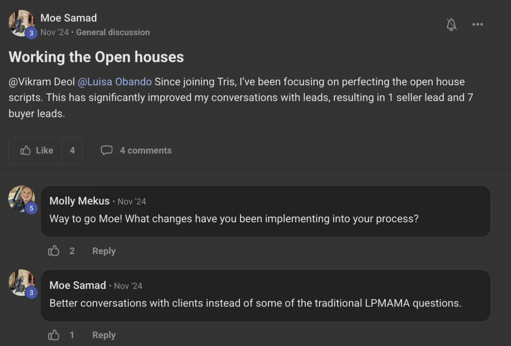Reply to Moe Samad's comment
This screenshot has height=346, width=511.
(104, 335)
